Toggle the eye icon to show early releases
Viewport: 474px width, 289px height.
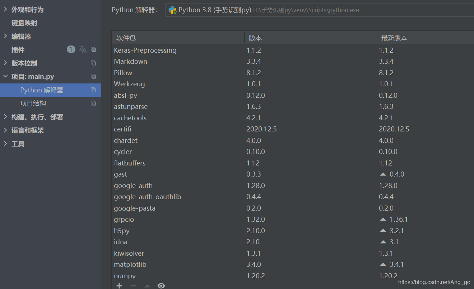pyautogui.click(x=161, y=285)
